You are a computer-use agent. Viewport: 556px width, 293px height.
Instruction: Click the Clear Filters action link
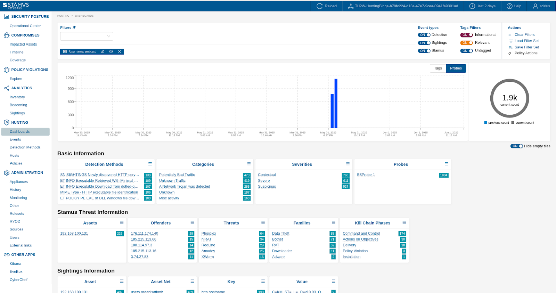tap(524, 35)
